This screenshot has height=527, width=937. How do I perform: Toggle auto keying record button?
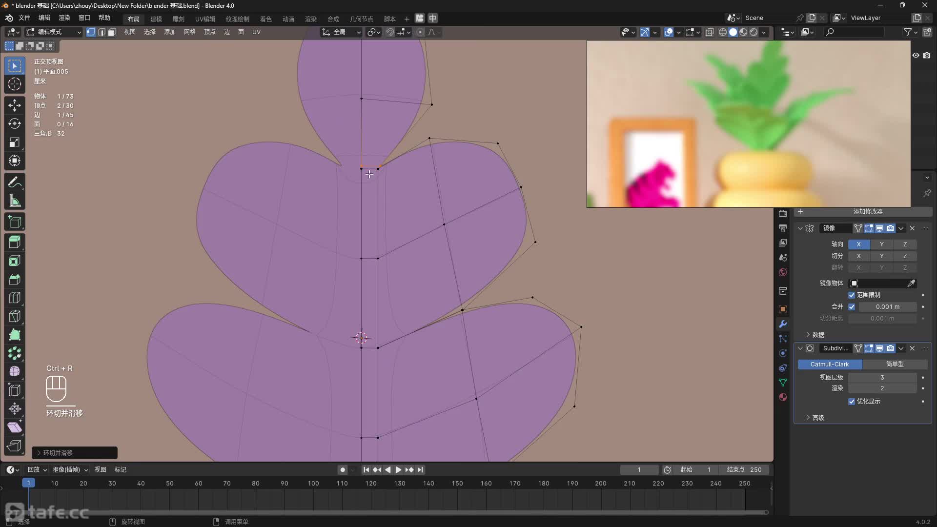click(343, 470)
